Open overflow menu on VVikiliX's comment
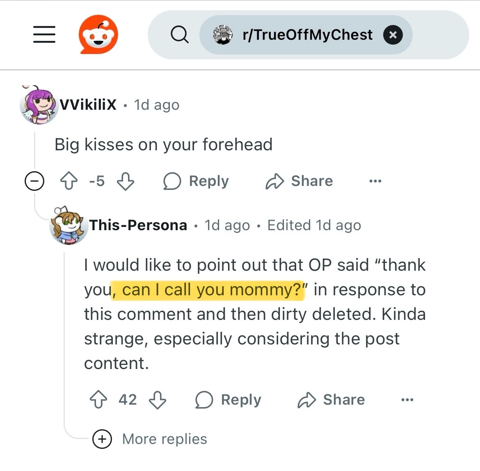Screen dimensions: 480x471 pyautogui.click(x=375, y=181)
